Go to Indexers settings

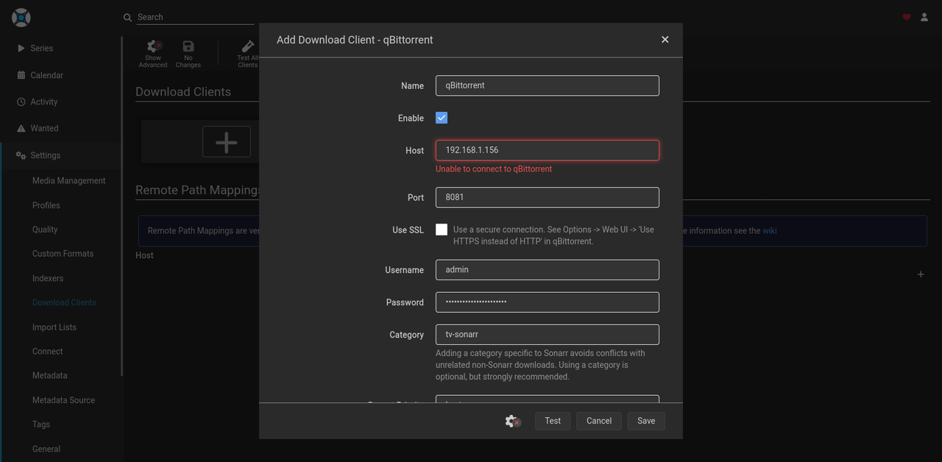tap(48, 278)
